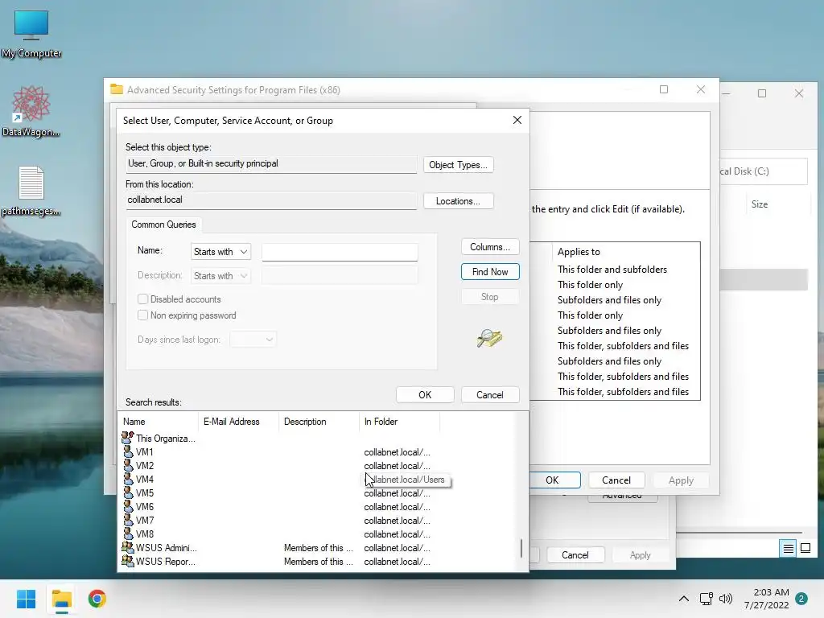Click Find Now to search
824x618 pixels.
[x=490, y=272]
